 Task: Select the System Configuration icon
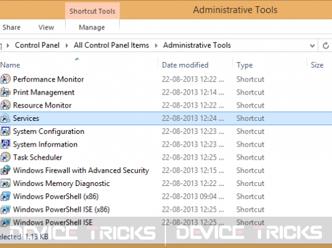pos(5,132)
